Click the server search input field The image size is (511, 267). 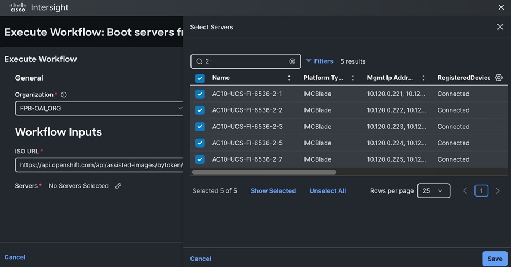(x=246, y=61)
